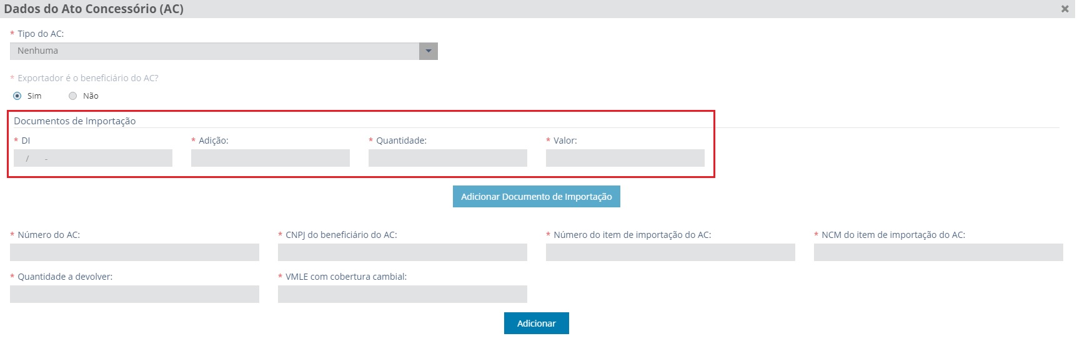
Task: Click the Dados do Ato Concessório title
Action: pos(94,9)
